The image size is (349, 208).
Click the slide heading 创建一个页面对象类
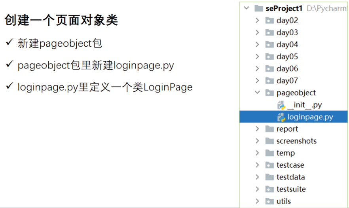pos(61,21)
